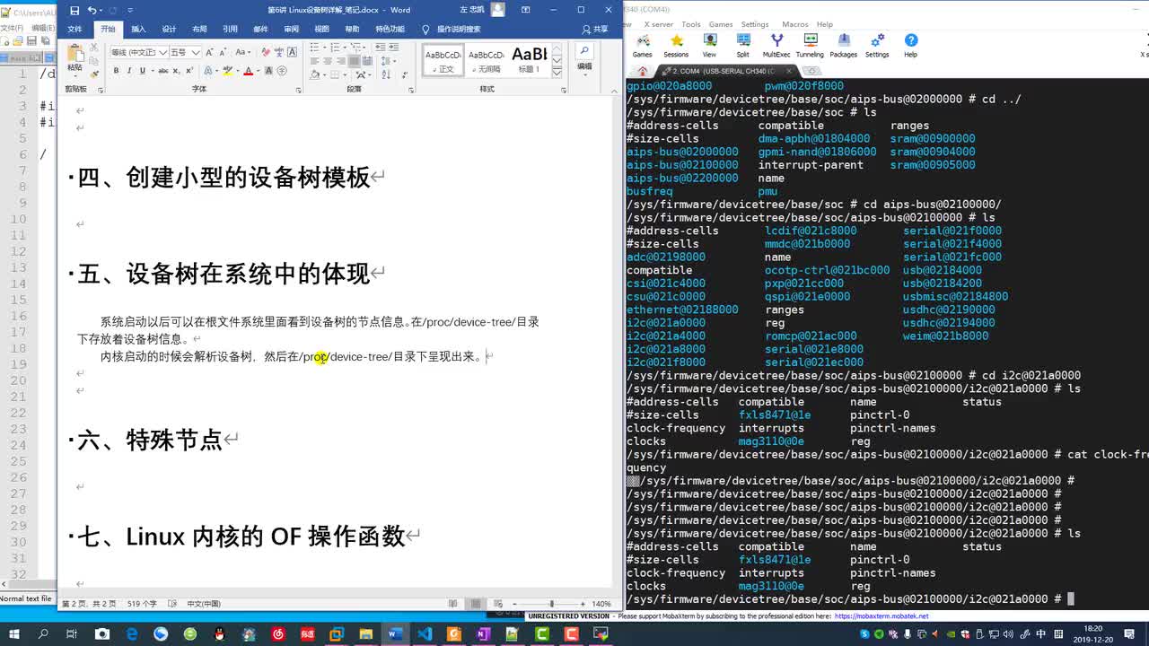Screen dimensions: 1149x646
Task: Toggle underline formatting
Action: [x=142, y=70]
